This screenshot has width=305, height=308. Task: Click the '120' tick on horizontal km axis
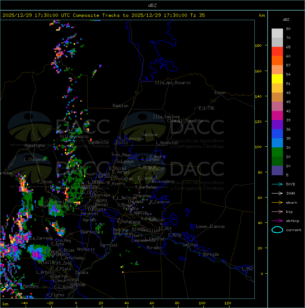tap(228, 303)
